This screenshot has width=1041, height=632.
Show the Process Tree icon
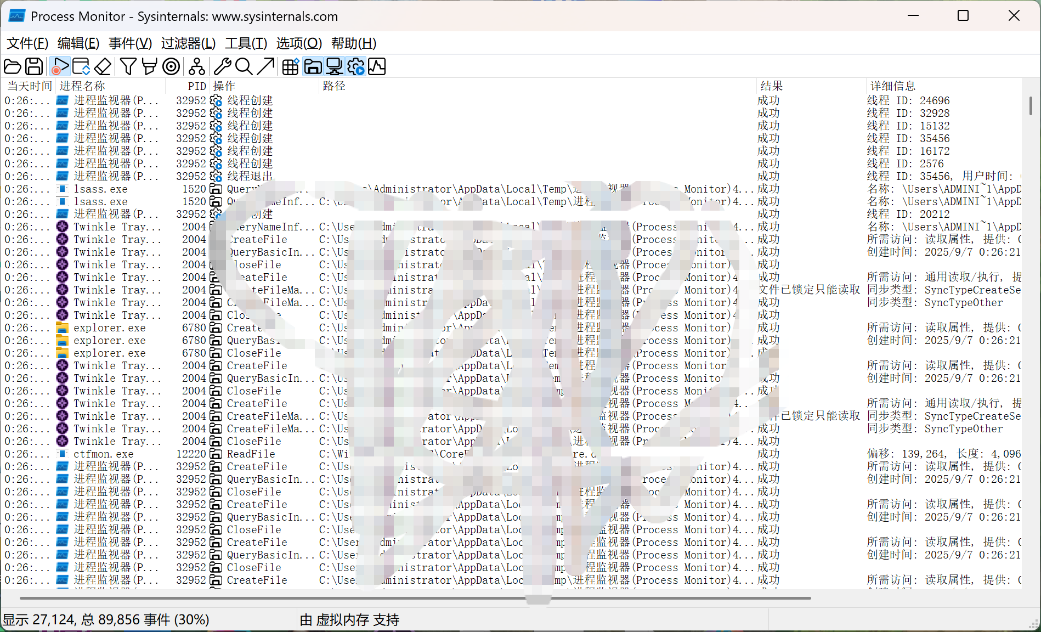coord(197,67)
